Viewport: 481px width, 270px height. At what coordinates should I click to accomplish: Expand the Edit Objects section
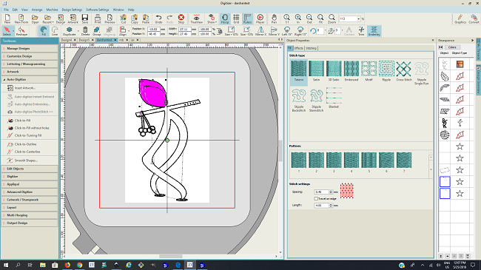click(x=30, y=169)
